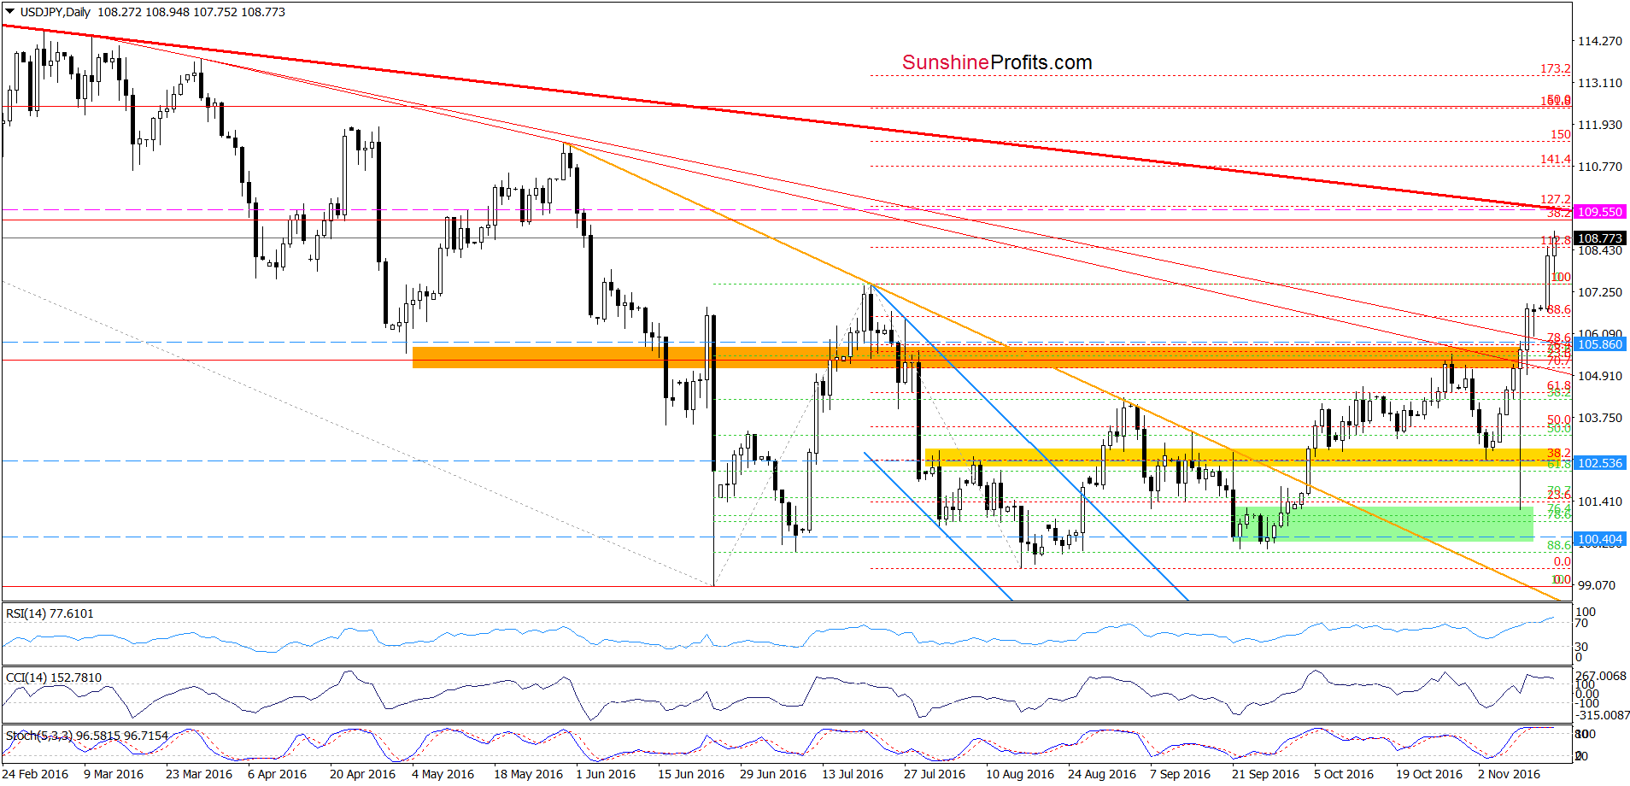
Task: Click the 2 Nov 2016 date label
Action: point(1509,774)
